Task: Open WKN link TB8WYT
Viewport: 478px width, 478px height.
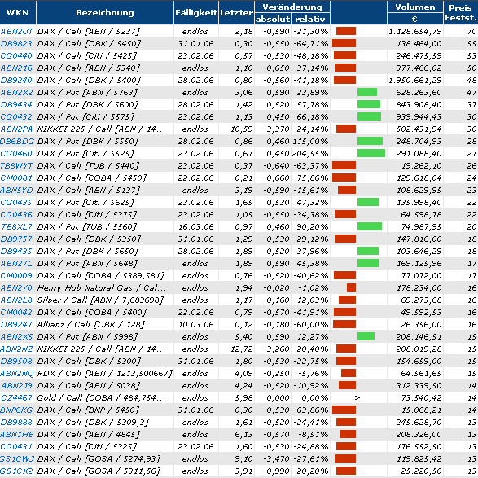Action: tap(16, 165)
